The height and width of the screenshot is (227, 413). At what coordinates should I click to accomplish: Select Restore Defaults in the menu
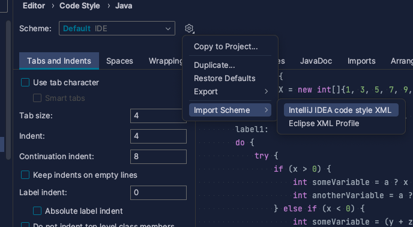pos(230,78)
